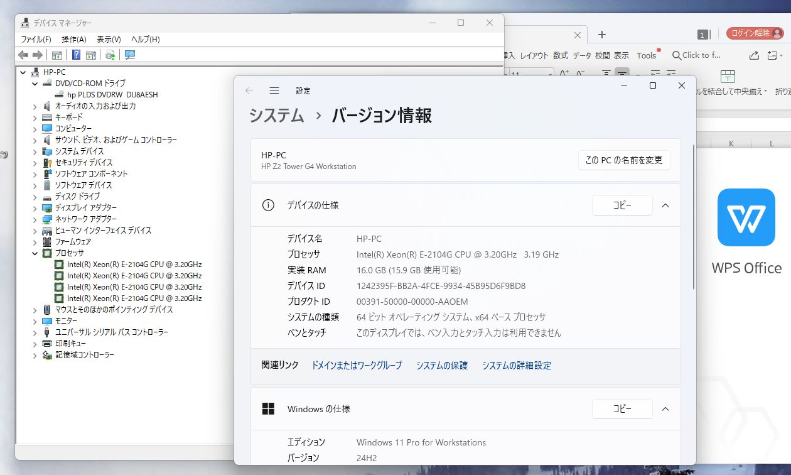Viewport: 791px width, 475px height.
Task: Select the セキュリティ デバイス tree item
Action: (83, 163)
